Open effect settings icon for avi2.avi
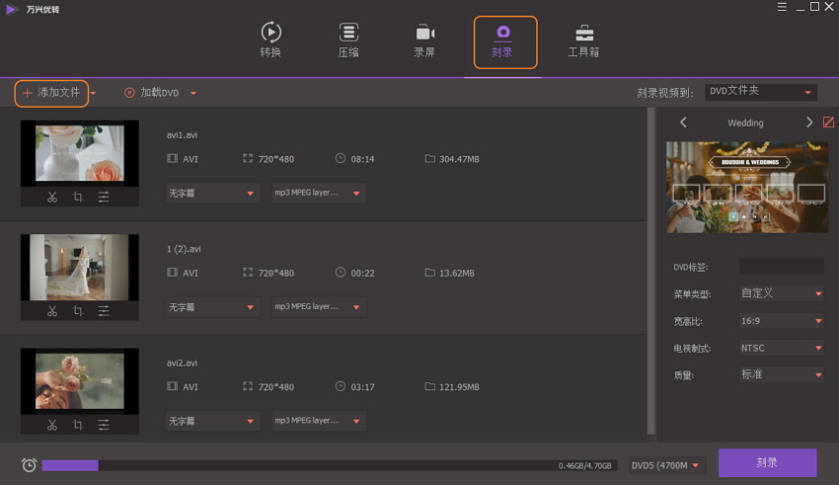 click(x=104, y=425)
